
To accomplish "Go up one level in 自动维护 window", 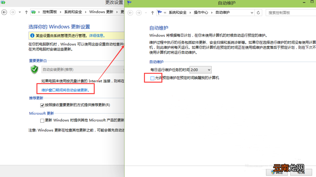I will [152, 13].
